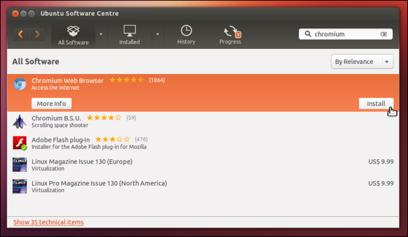Click the Adobe Flash plug-in icon
Image resolution: width=408 pixels, height=237 pixels.
20,143
